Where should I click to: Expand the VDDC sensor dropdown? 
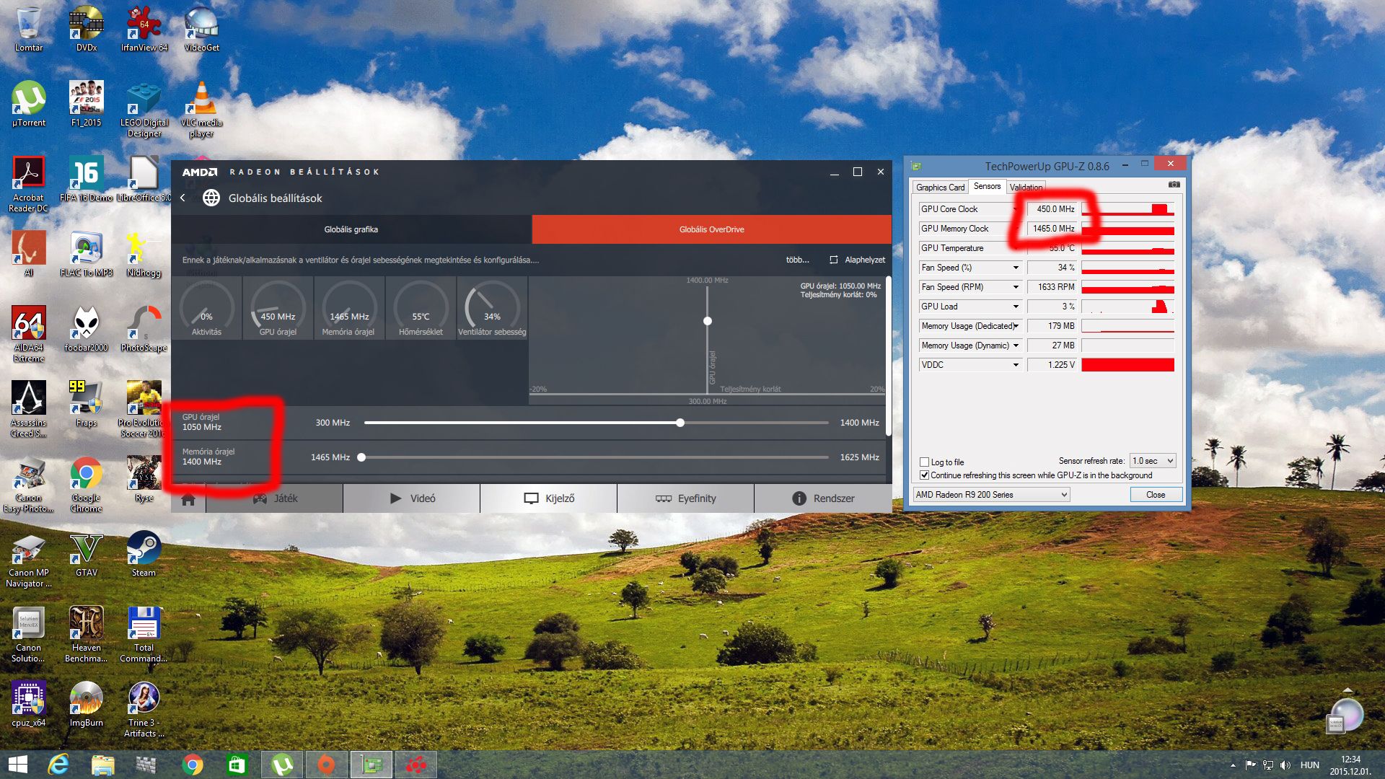[1016, 365]
